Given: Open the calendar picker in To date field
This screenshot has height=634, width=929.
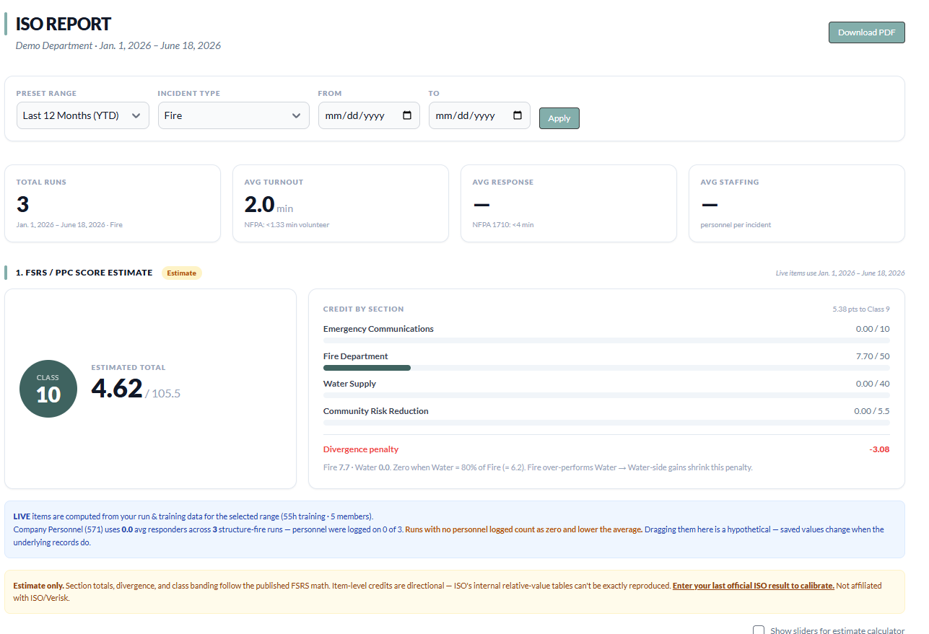Looking at the screenshot, I should pos(517,115).
